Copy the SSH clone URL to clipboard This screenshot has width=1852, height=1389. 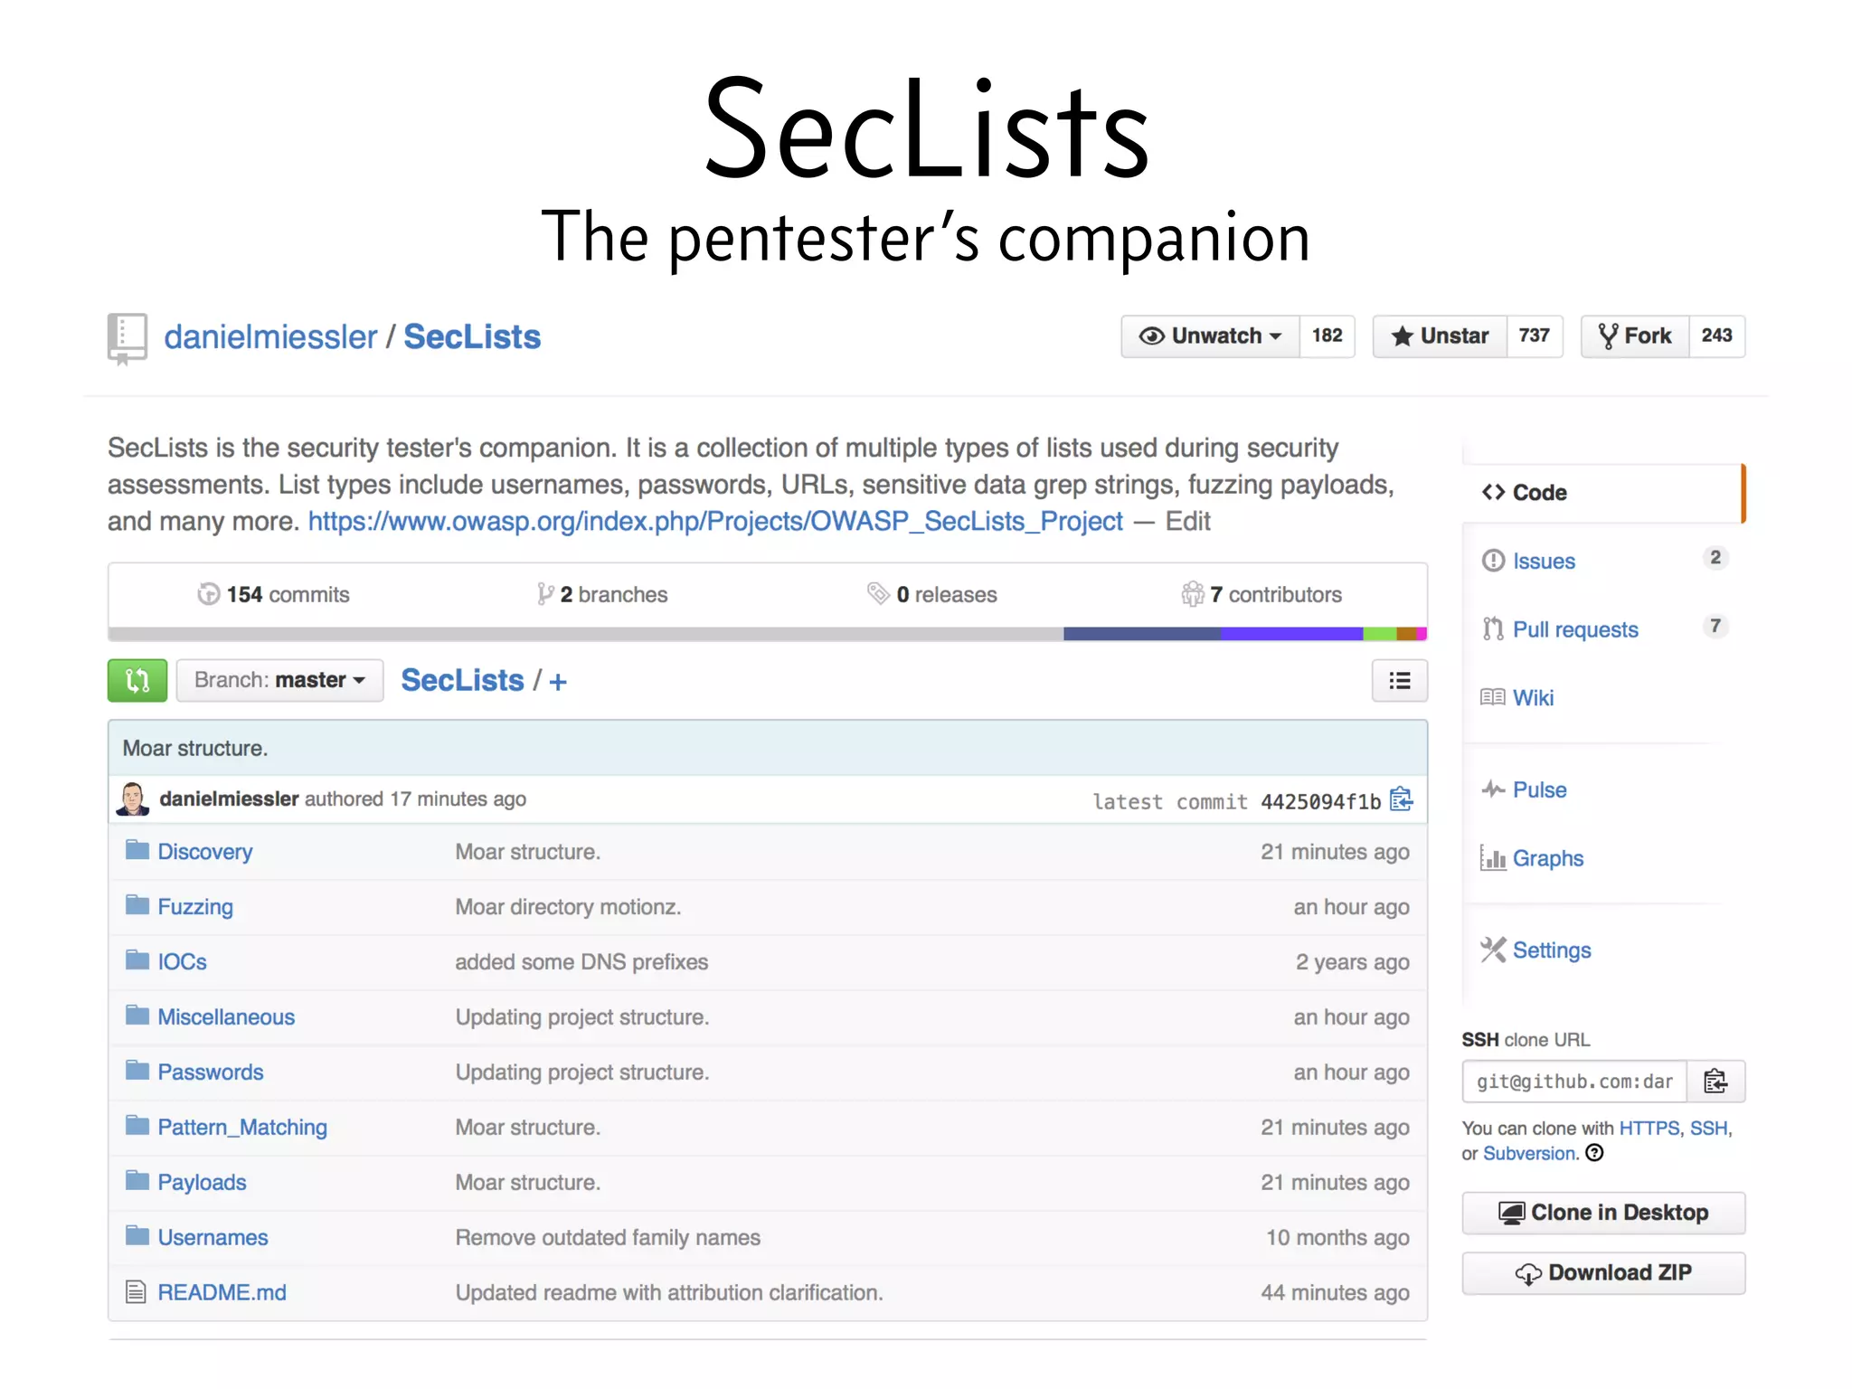(1715, 1082)
